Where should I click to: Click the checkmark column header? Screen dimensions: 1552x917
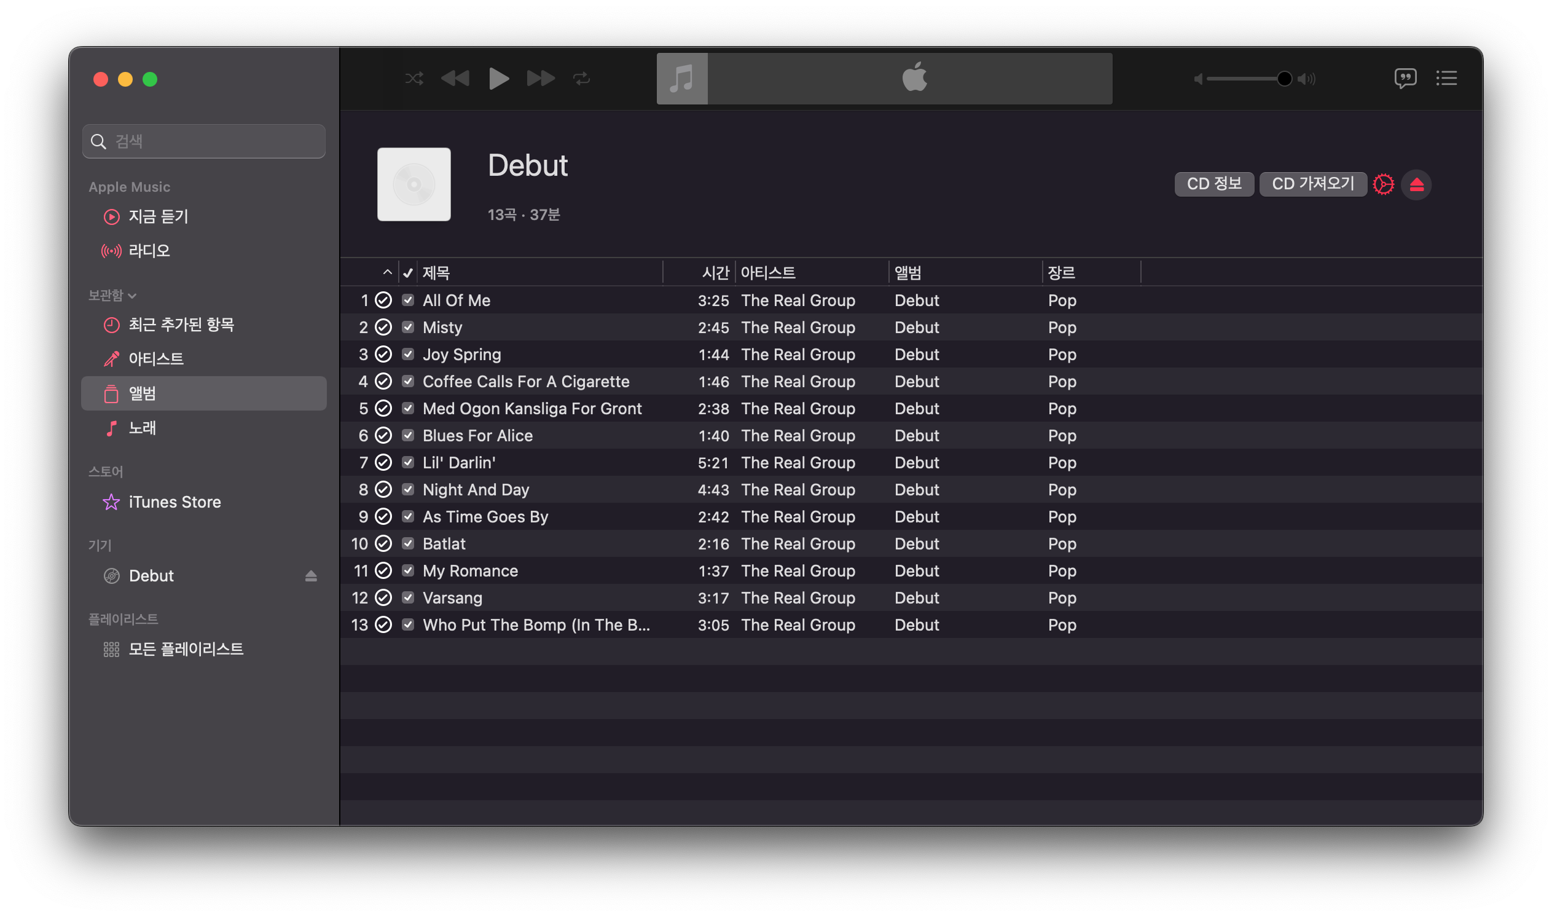click(407, 272)
